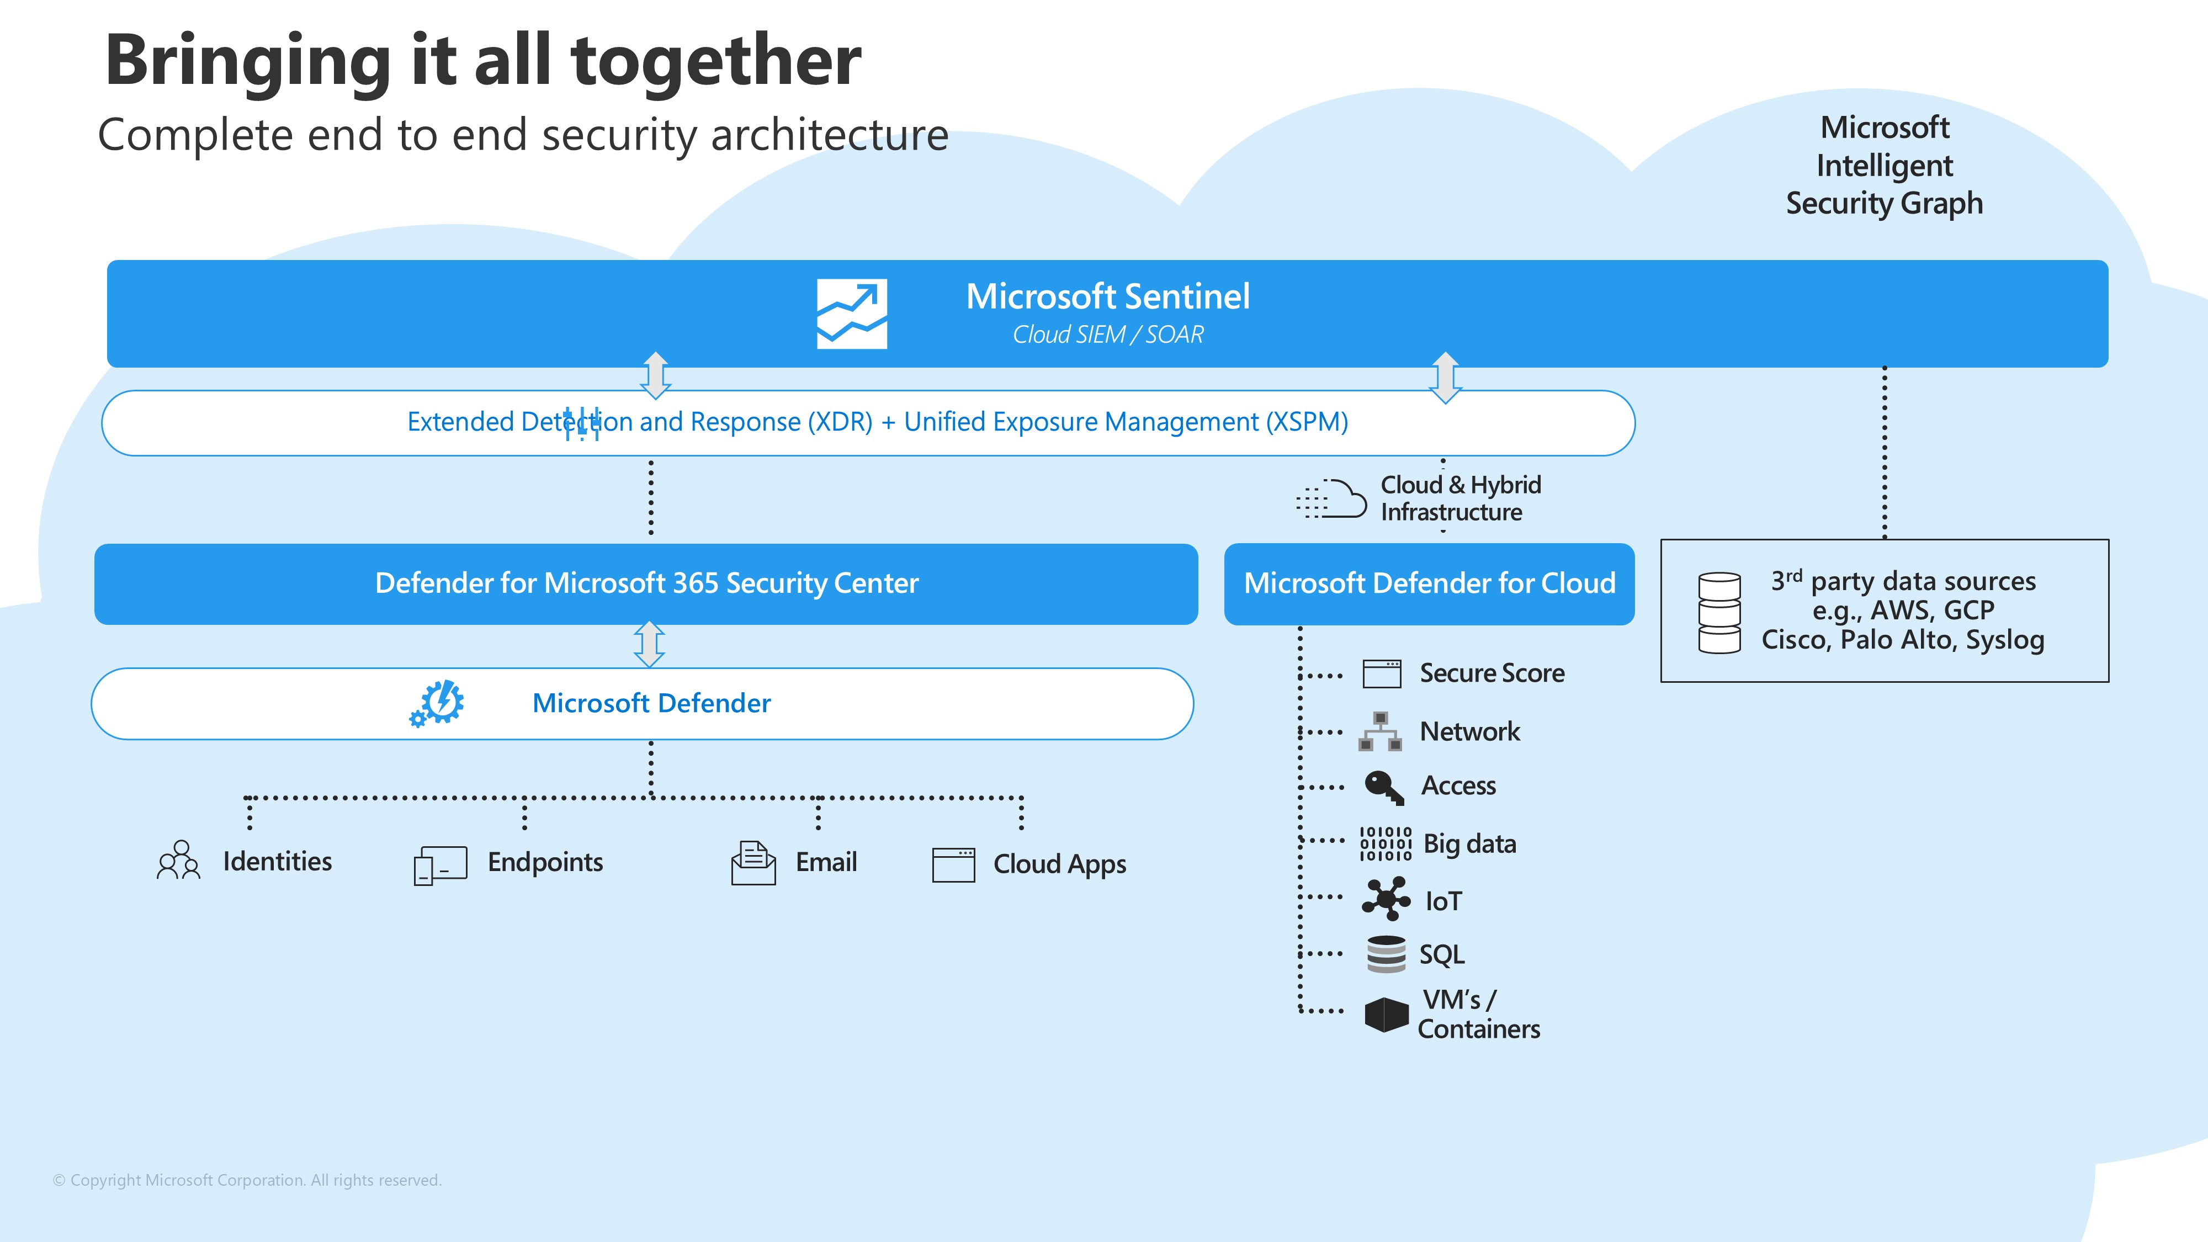Click the Microsoft Defender for Cloud box
2208x1242 pixels.
pyautogui.click(x=1429, y=583)
